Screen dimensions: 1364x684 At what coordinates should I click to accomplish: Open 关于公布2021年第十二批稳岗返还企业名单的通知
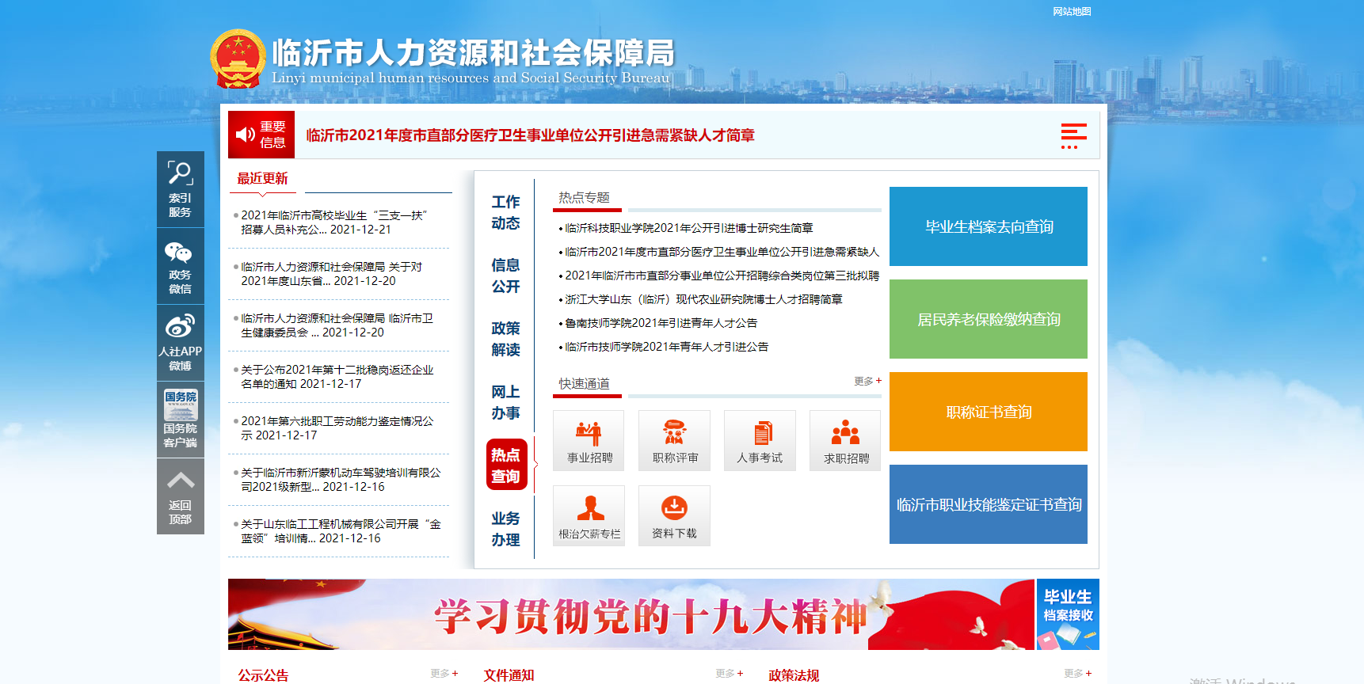pos(337,377)
